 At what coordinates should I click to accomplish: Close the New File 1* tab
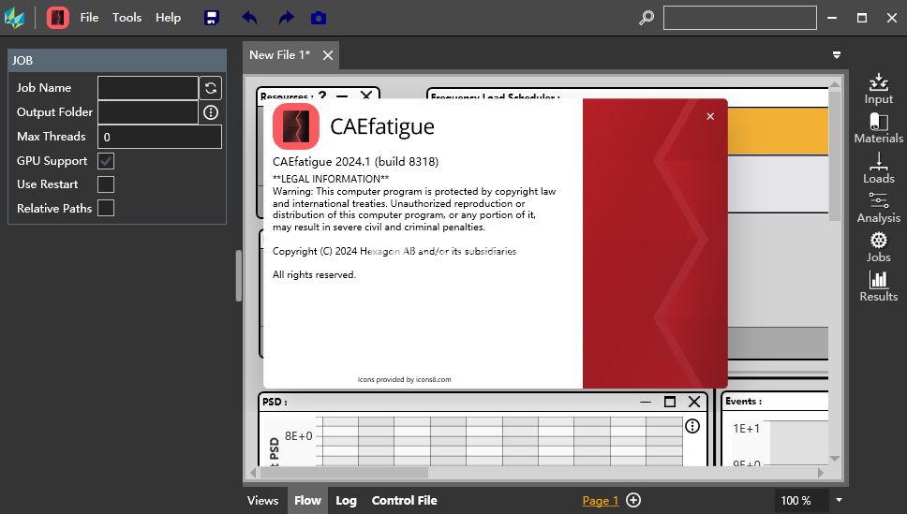(x=328, y=55)
